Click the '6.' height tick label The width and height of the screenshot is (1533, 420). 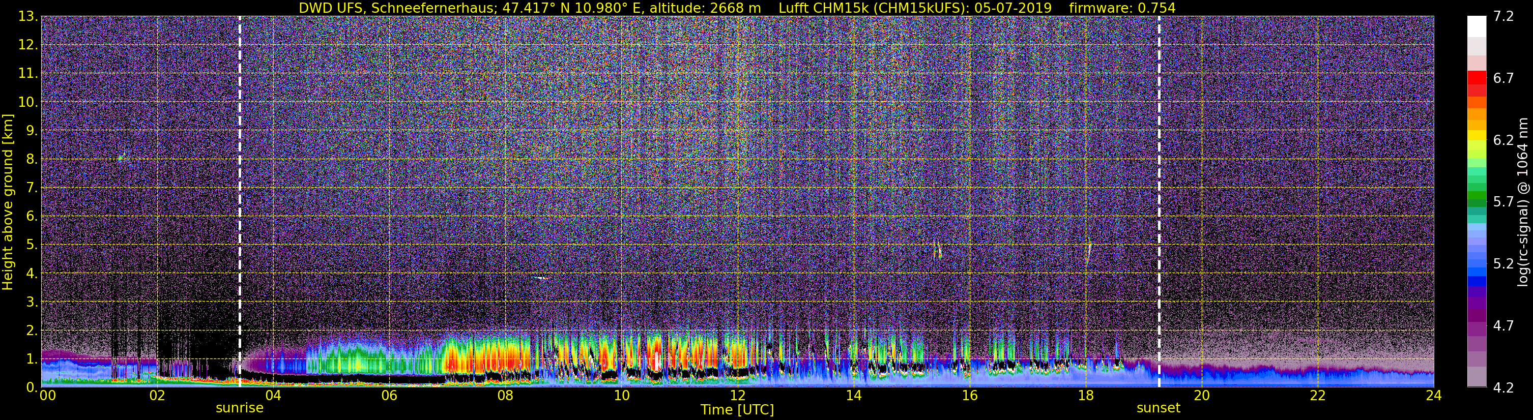tap(32, 217)
